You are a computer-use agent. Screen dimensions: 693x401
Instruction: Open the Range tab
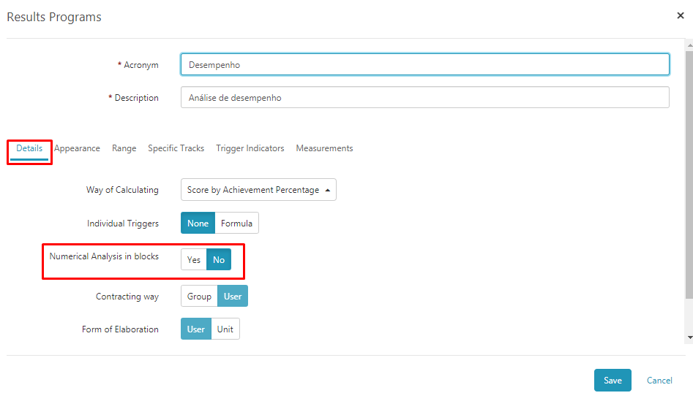[x=124, y=148]
